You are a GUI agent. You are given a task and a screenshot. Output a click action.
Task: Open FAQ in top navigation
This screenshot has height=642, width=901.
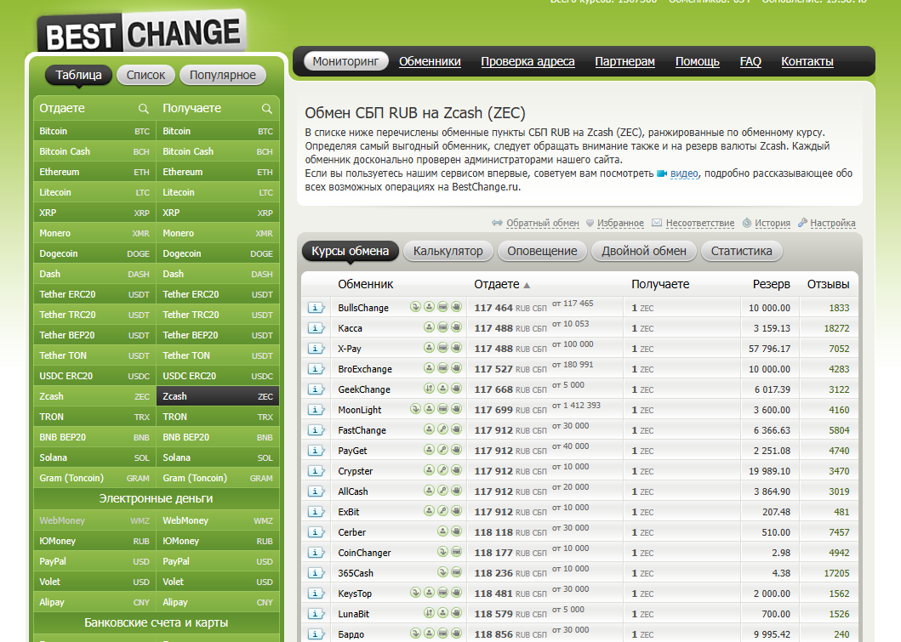coord(750,61)
